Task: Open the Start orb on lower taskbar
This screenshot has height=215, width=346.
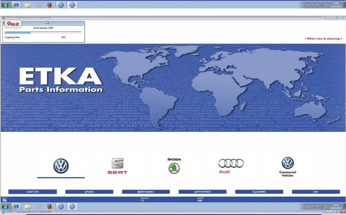Action: pyautogui.click(x=5, y=207)
